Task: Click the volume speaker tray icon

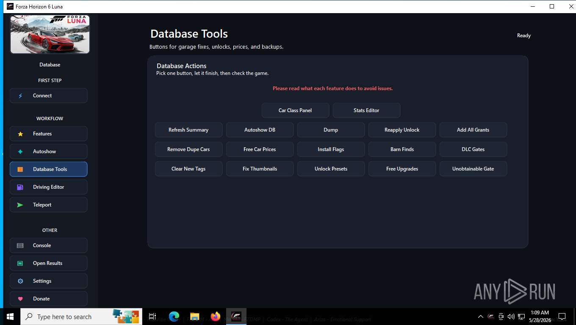Action: [x=511, y=317]
